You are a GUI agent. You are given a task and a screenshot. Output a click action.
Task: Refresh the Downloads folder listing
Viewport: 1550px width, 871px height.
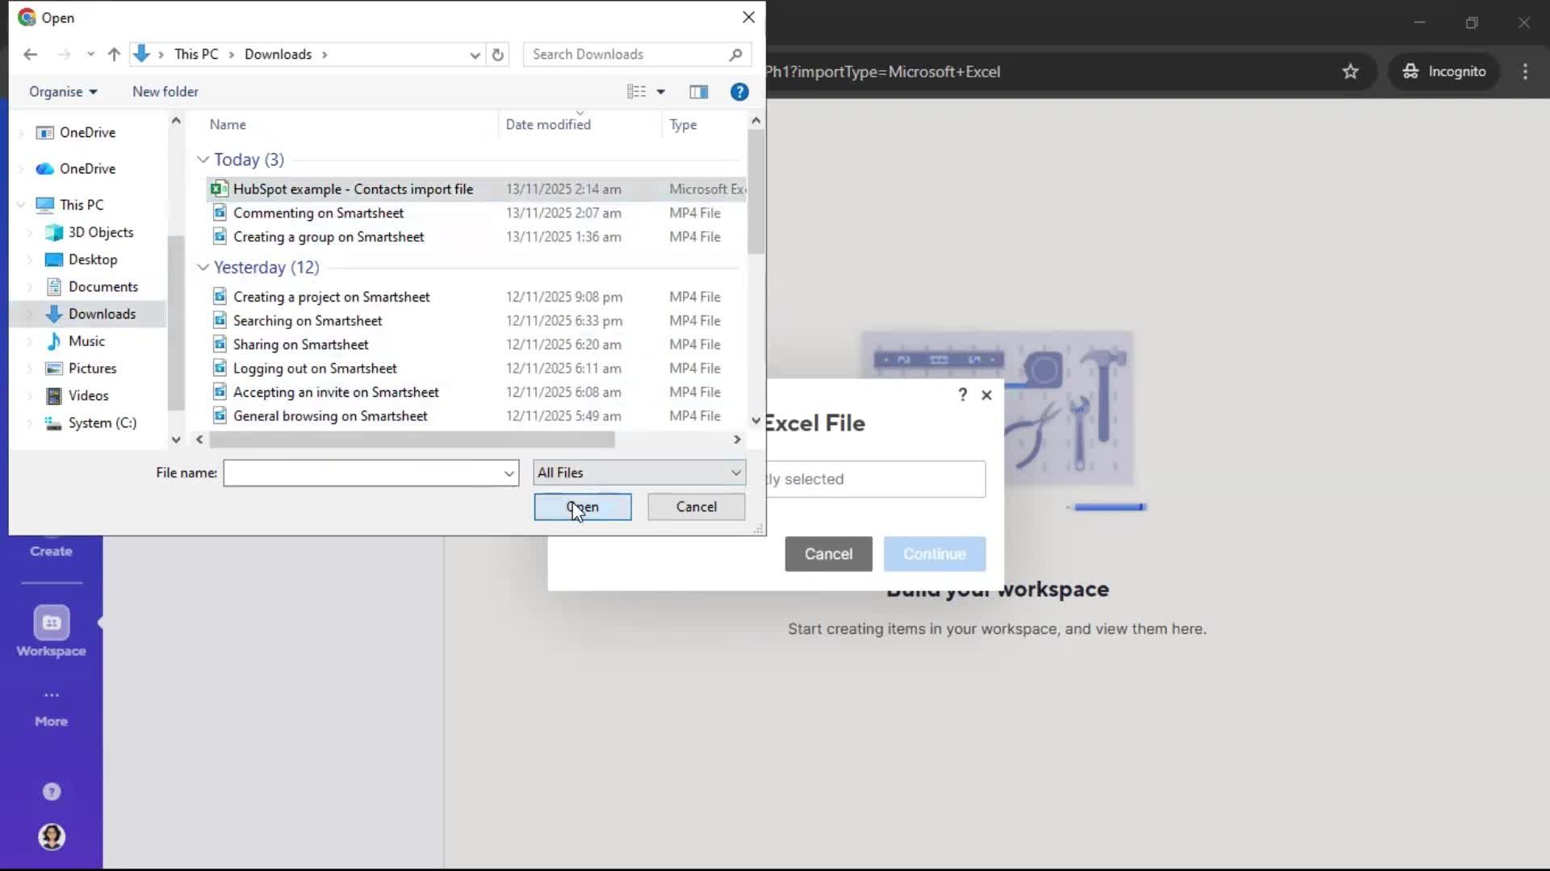pos(497,54)
